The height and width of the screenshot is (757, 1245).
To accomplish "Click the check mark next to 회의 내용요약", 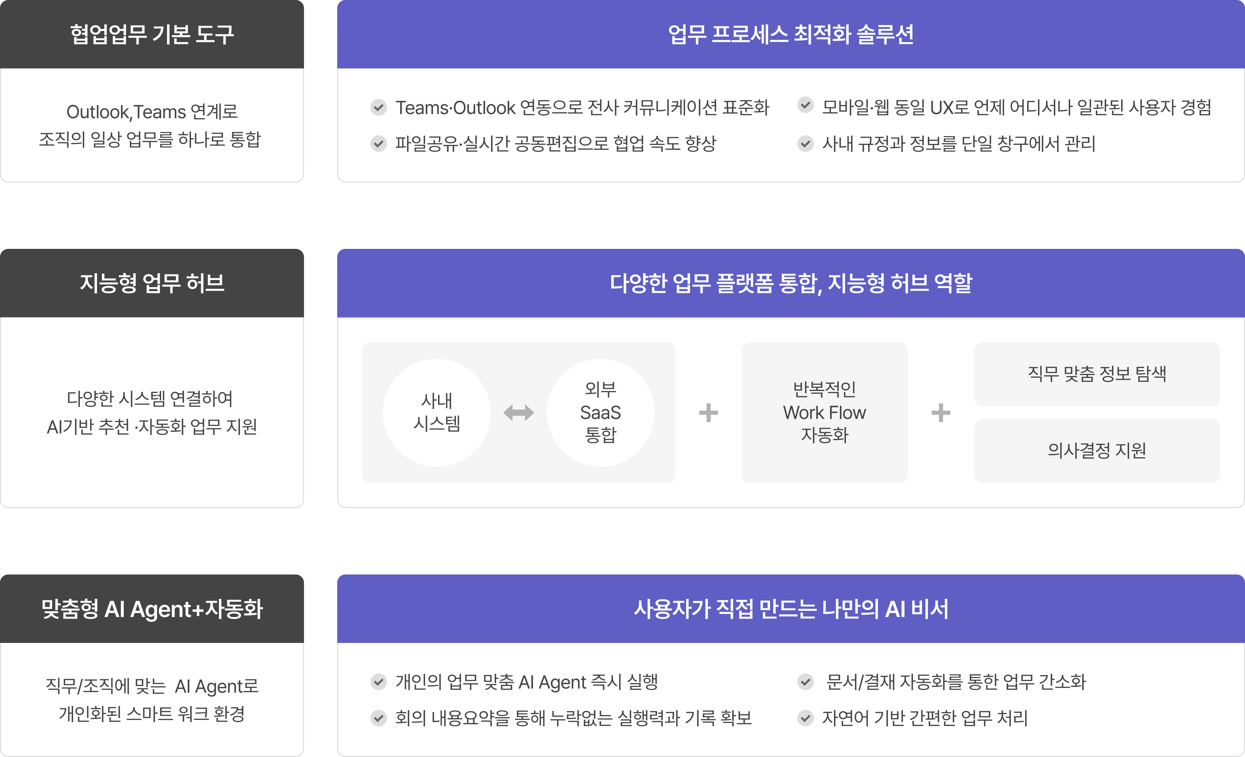I will coord(378,718).
